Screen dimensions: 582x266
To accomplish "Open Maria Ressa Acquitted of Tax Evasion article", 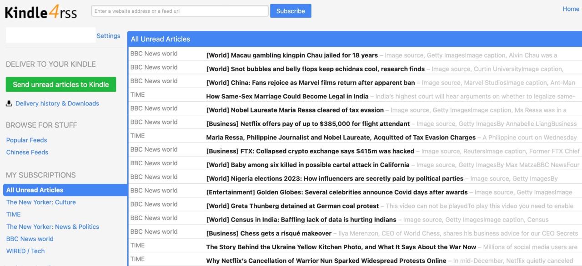I will (x=341, y=137).
